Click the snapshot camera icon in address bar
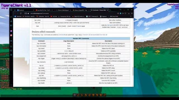 (x=118, y=13)
